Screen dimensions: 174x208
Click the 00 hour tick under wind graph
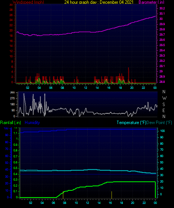(x=155, y=88)
